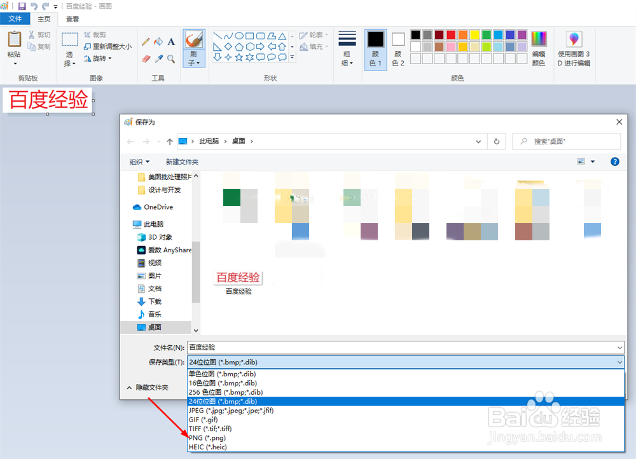
Task: Pick the red color swatch
Action: point(451,35)
